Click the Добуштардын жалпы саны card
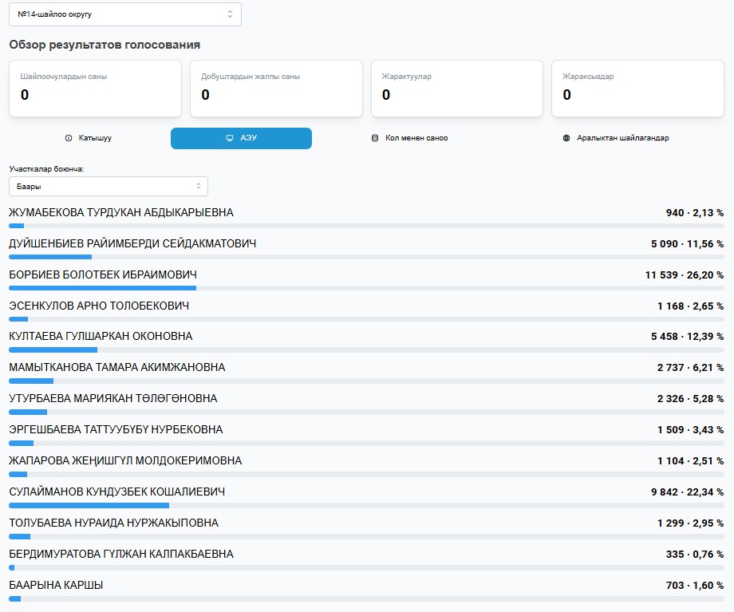This screenshot has height=612, width=734. pos(276,89)
